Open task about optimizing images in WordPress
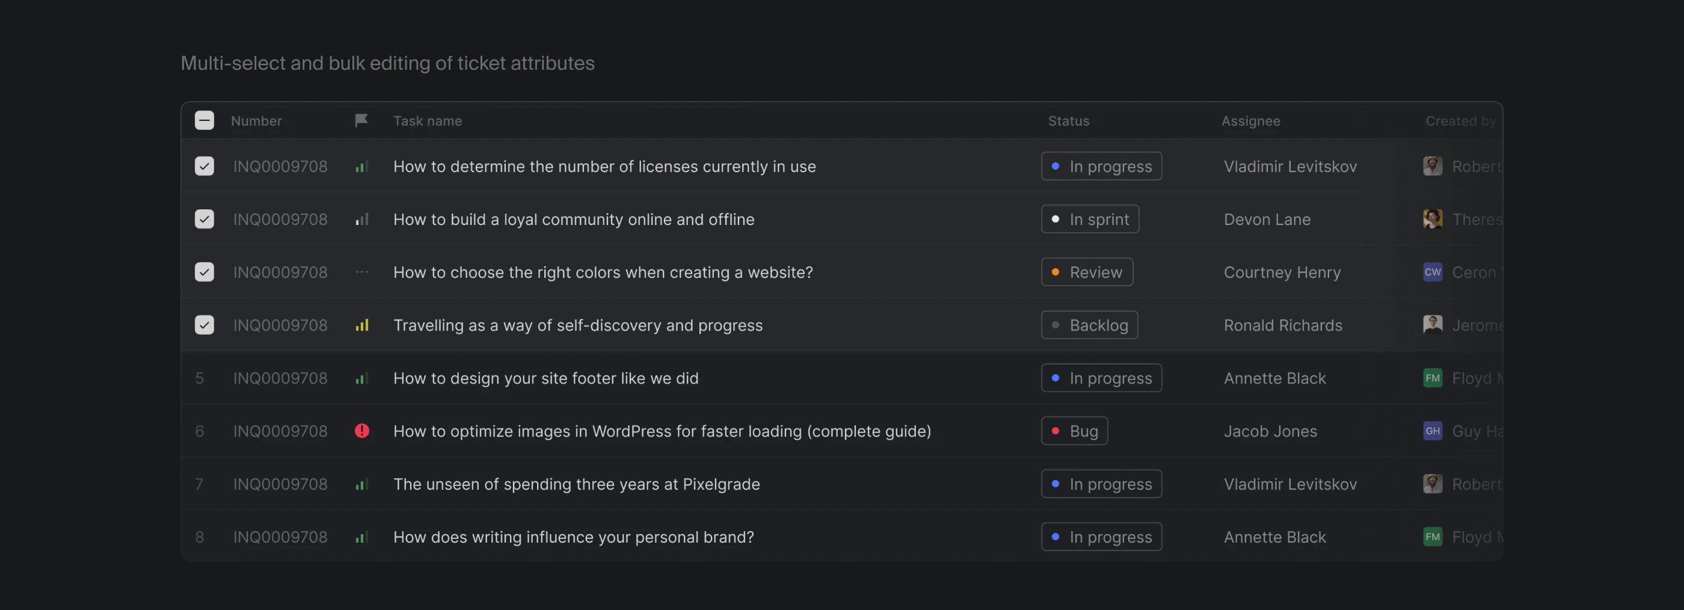This screenshot has height=610, width=1684. (662, 431)
